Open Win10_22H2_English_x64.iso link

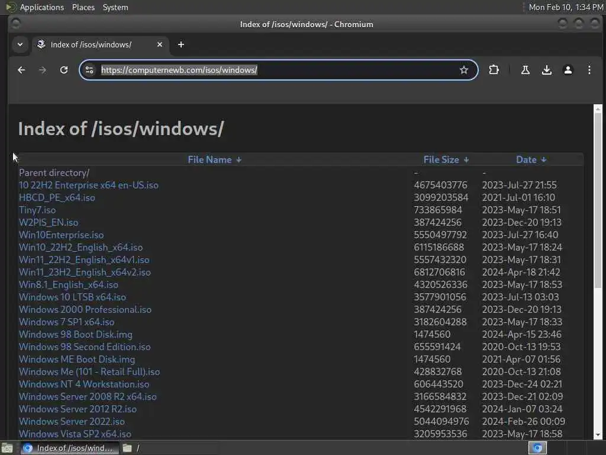80,247
